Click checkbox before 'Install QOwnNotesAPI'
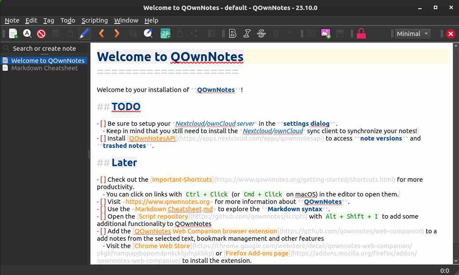The width and height of the screenshot is (459, 275). [103, 138]
